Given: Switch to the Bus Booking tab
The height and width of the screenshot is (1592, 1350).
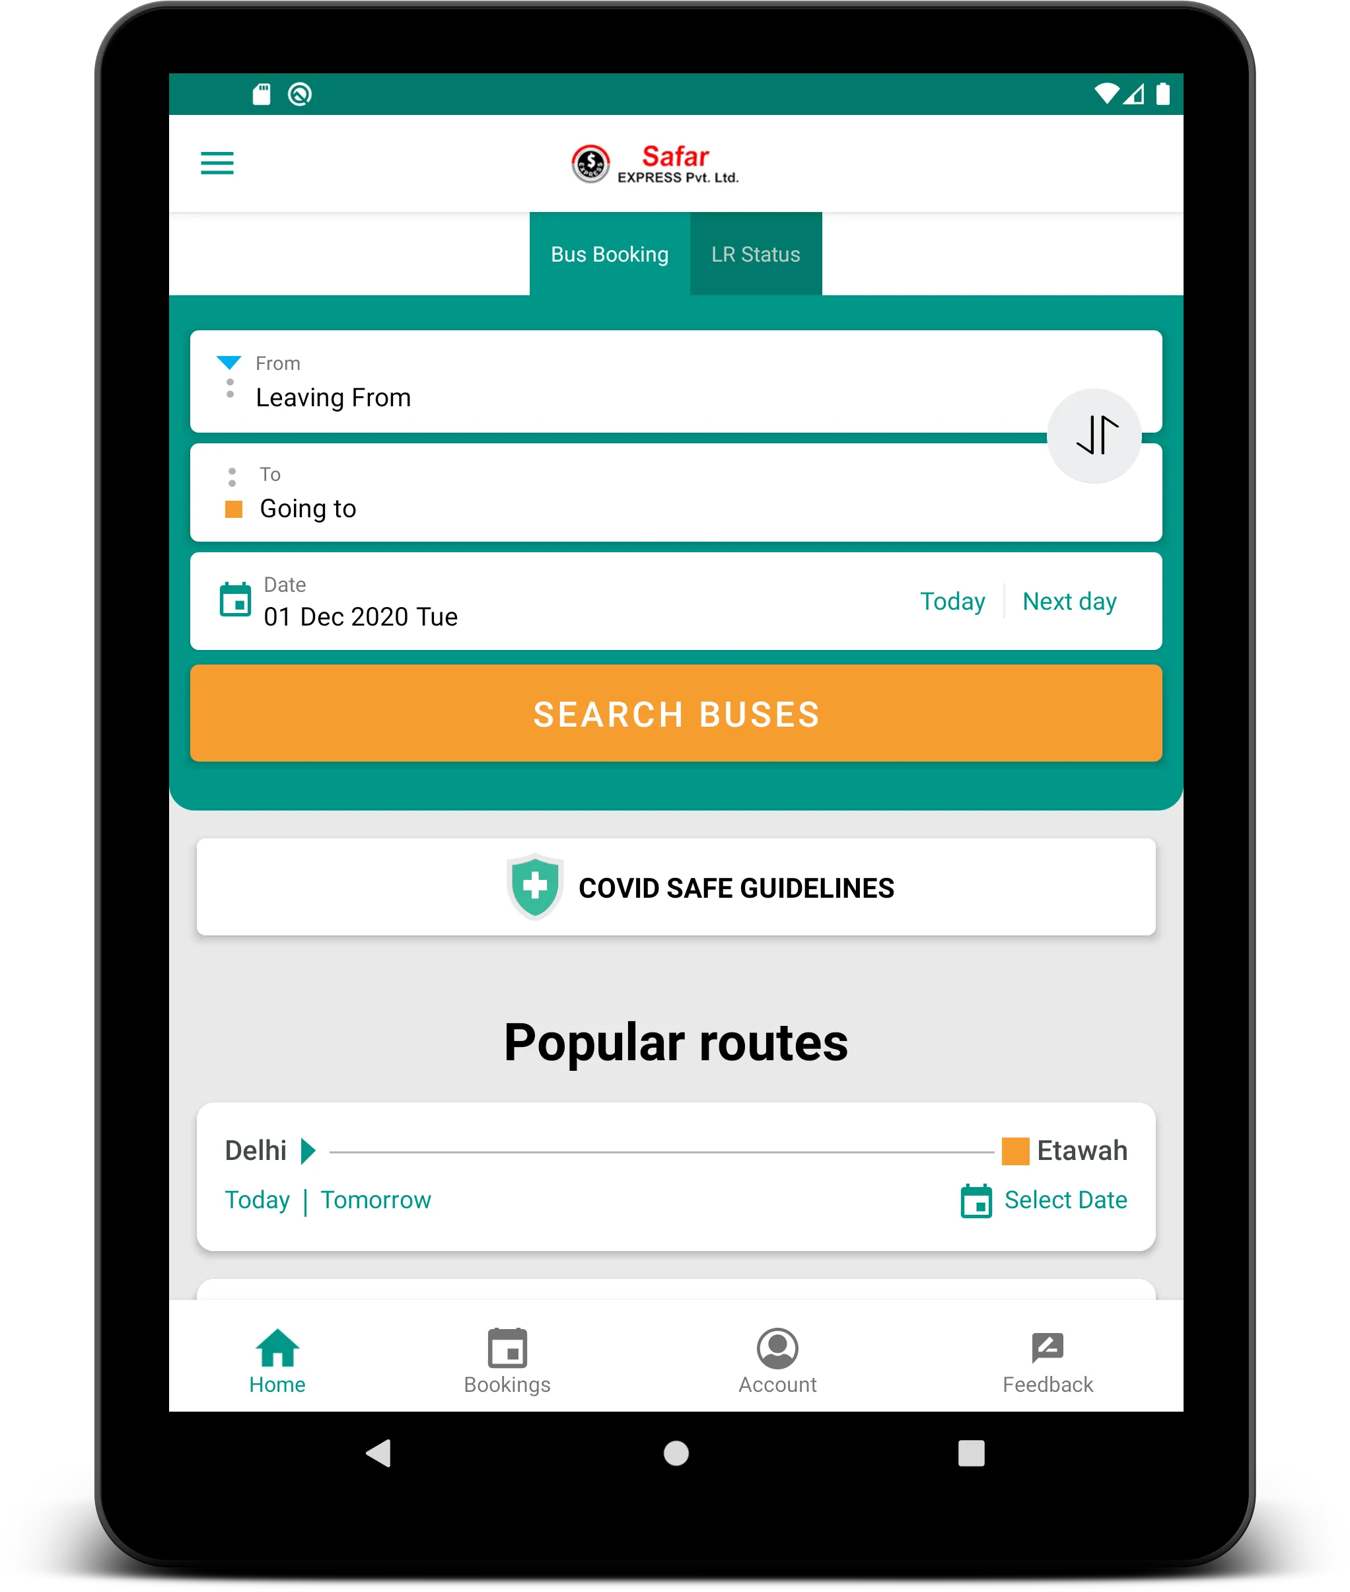Looking at the screenshot, I should 610,253.
